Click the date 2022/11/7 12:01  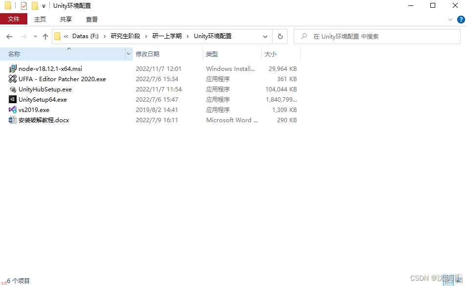[158, 68]
